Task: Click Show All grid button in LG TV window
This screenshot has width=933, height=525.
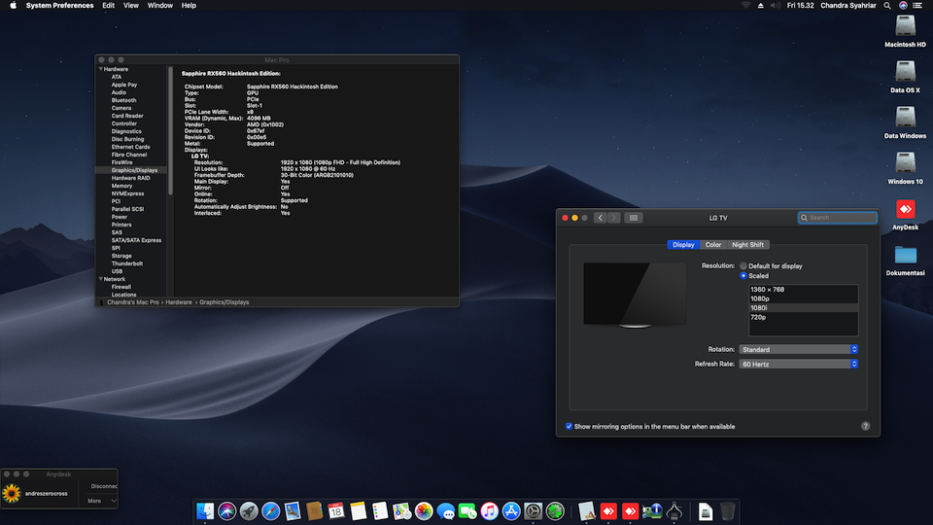Action: coord(633,218)
